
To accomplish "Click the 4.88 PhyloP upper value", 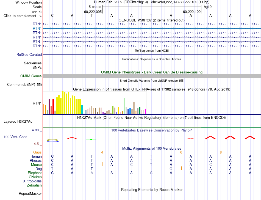I will click(x=35, y=130).
